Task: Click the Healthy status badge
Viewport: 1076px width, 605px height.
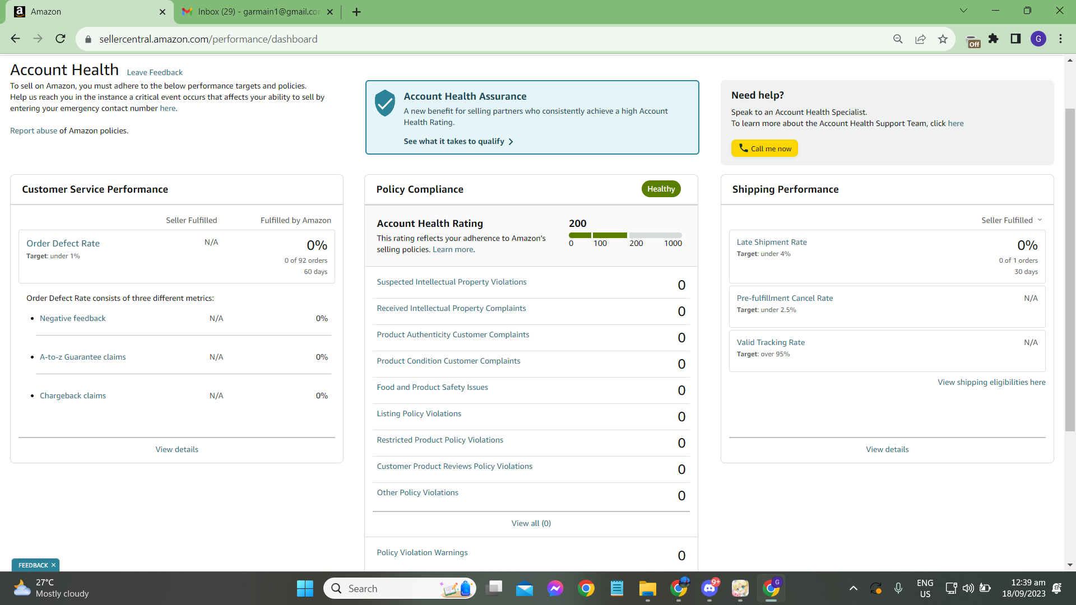Action: tap(661, 189)
